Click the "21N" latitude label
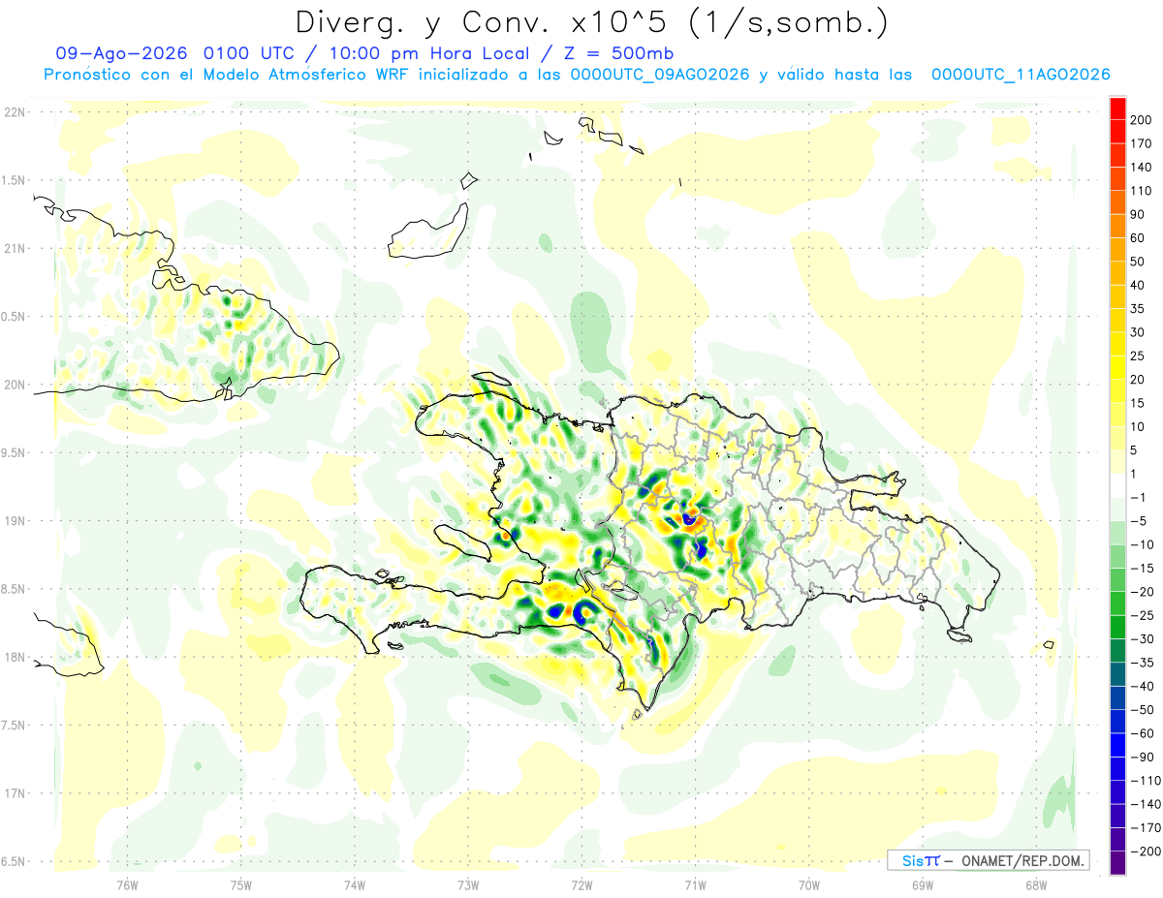This screenshot has width=1163, height=898. pyautogui.click(x=15, y=248)
